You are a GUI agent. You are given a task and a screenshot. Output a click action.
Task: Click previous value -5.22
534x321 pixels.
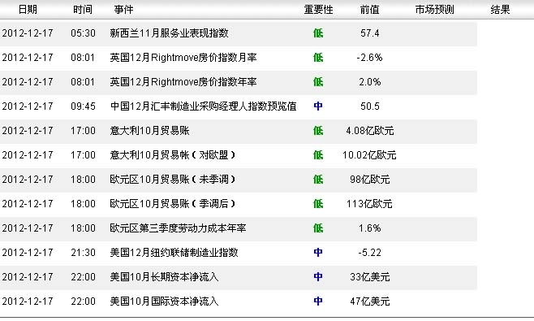369,253
